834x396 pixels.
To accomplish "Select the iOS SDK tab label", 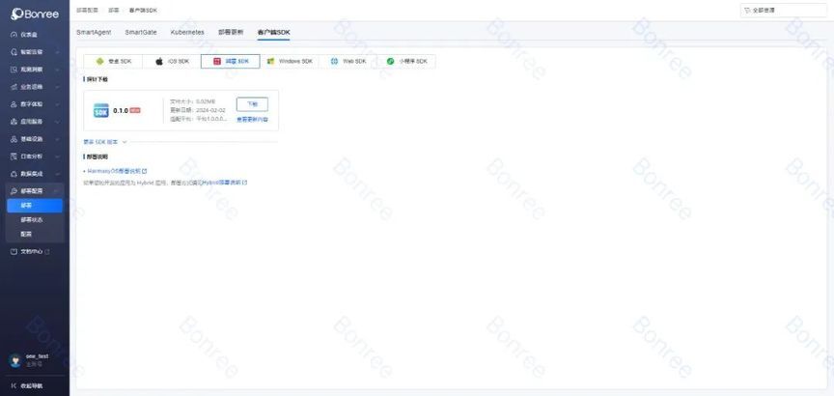I will pos(179,61).
